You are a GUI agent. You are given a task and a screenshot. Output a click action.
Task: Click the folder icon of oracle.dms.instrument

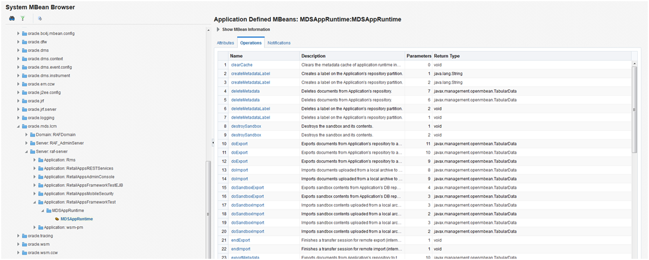point(24,75)
